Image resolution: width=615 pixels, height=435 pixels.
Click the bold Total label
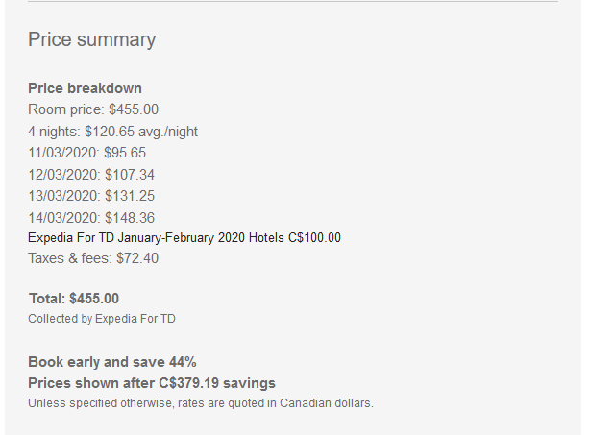(x=47, y=299)
